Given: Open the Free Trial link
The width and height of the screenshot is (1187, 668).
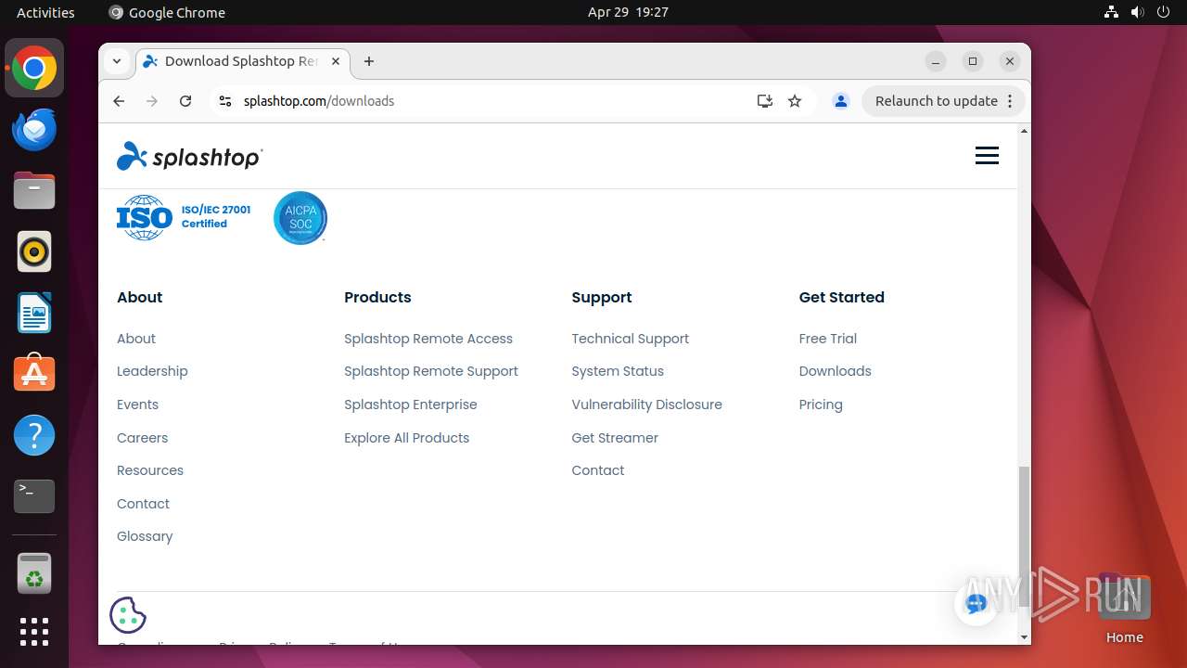Looking at the screenshot, I should point(828,339).
